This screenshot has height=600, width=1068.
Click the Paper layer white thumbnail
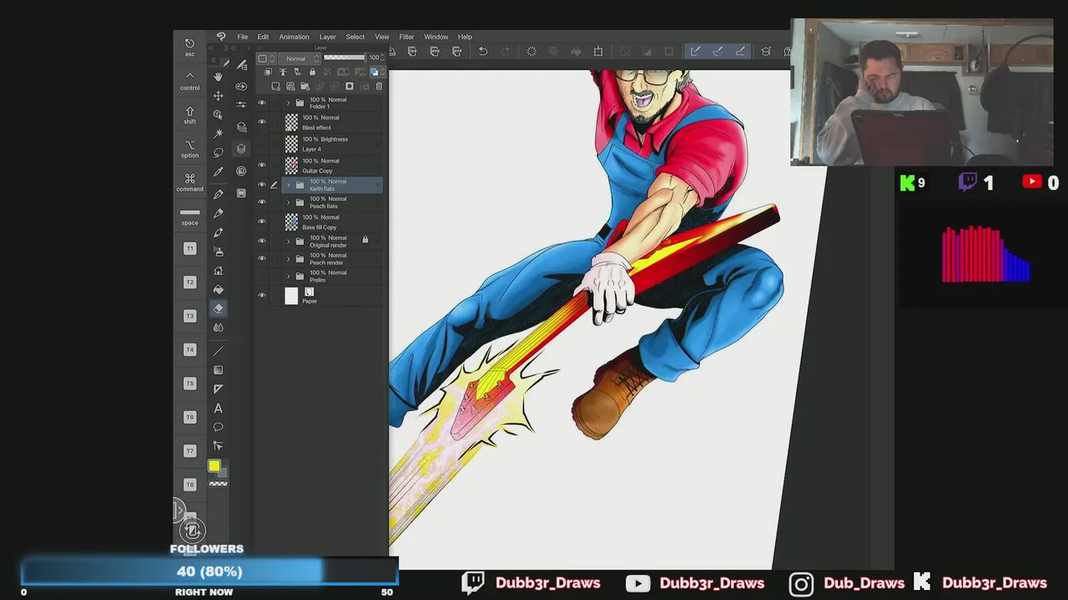[291, 296]
